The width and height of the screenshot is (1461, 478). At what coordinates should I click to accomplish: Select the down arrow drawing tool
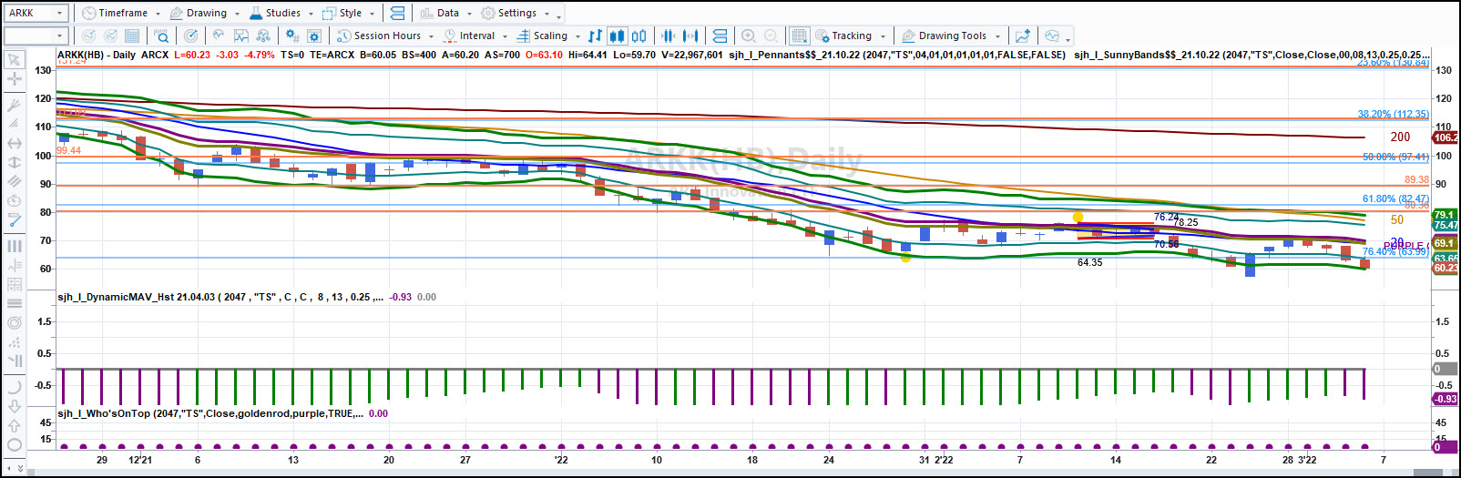click(15, 405)
